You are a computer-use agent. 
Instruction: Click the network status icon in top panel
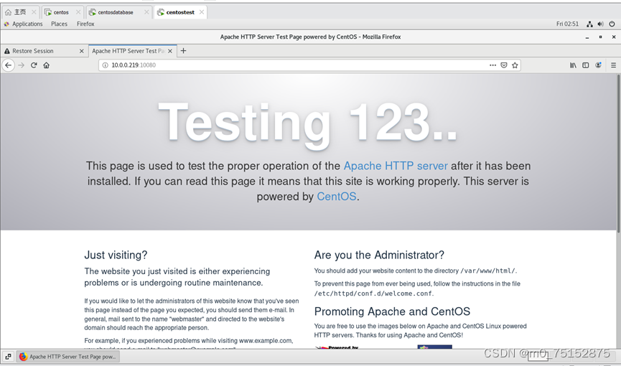pyautogui.click(x=589, y=24)
